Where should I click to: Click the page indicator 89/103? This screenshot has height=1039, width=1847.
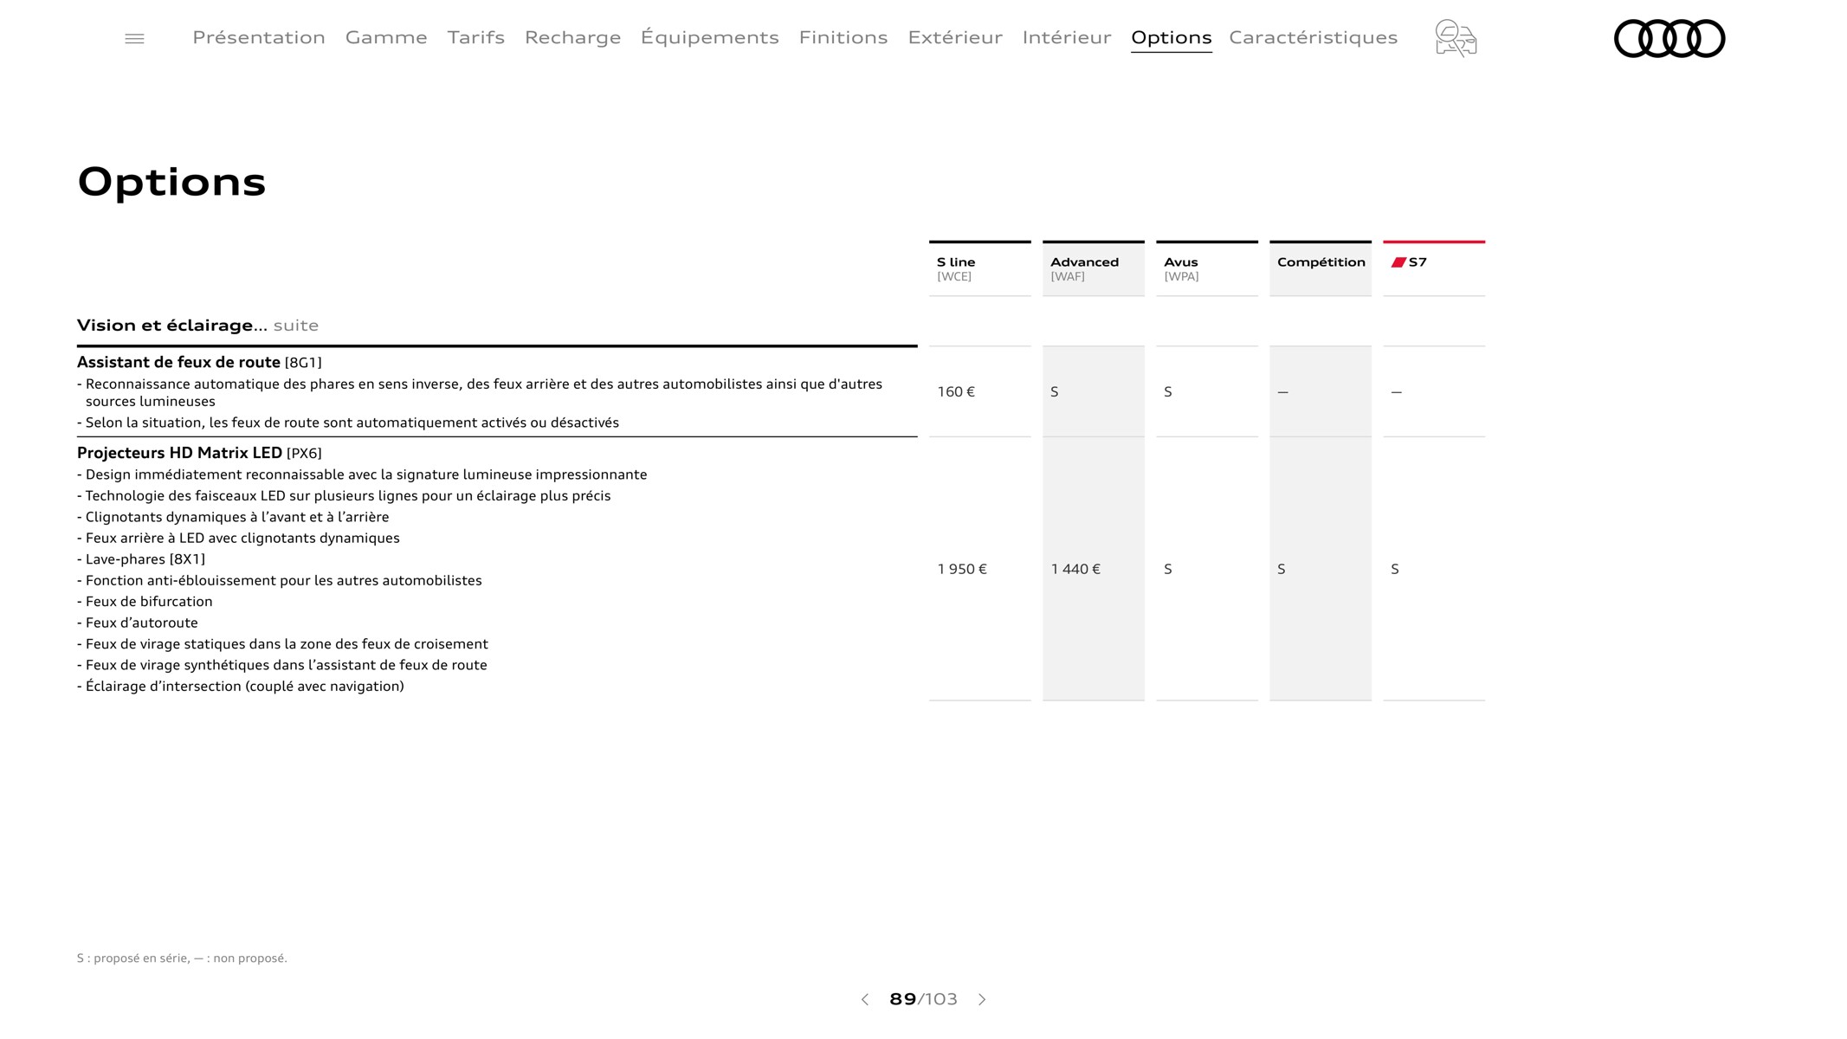923,999
